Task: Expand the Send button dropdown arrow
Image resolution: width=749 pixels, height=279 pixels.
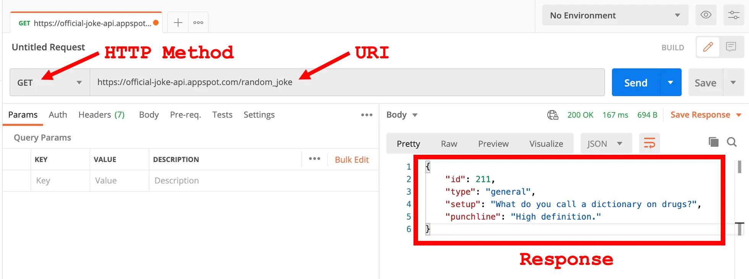Action: coord(670,82)
